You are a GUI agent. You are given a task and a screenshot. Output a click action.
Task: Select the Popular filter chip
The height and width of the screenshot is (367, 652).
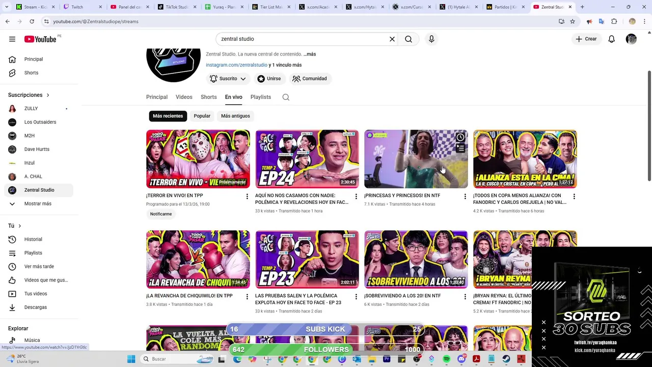pos(202,116)
